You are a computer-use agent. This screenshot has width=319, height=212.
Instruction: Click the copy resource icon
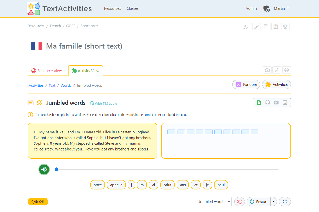coord(266,27)
